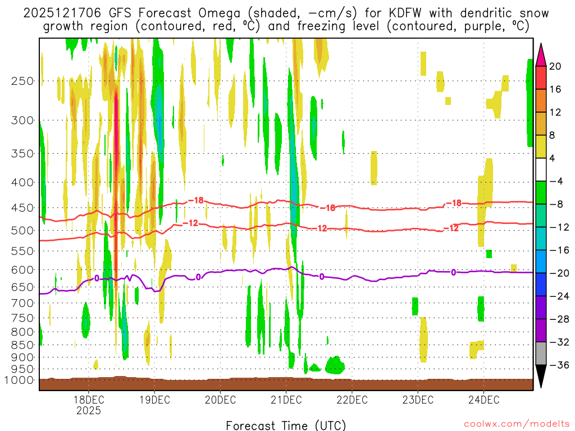Select the rightmost red -12 contour label

pyautogui.click(x=451, y=228)
